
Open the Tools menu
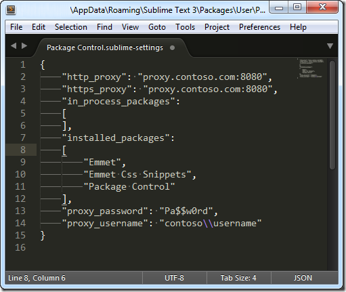186,27
